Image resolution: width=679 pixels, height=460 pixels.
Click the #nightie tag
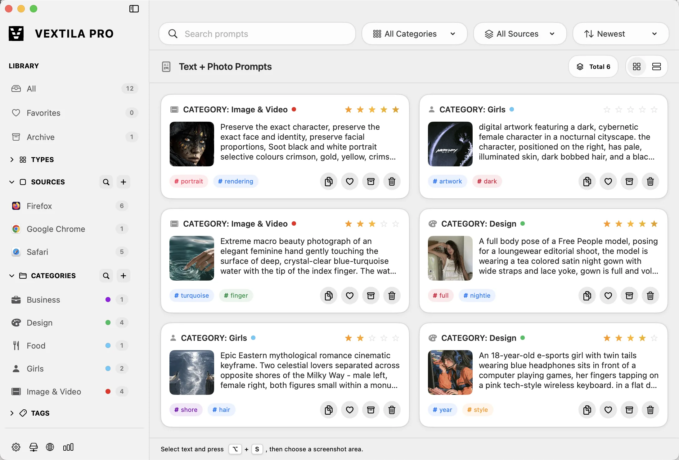pos(477,295)
